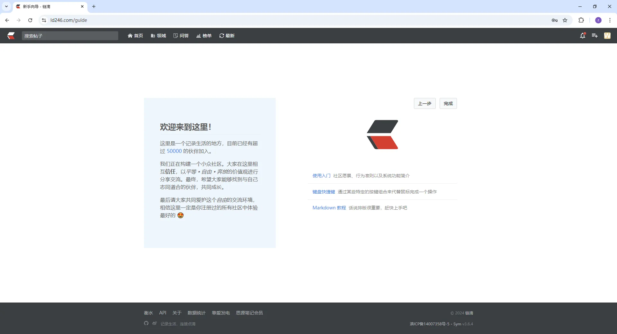617x334 pixels.
Task: Open the 关于 footer link
Action: click(x=177, y=313)
